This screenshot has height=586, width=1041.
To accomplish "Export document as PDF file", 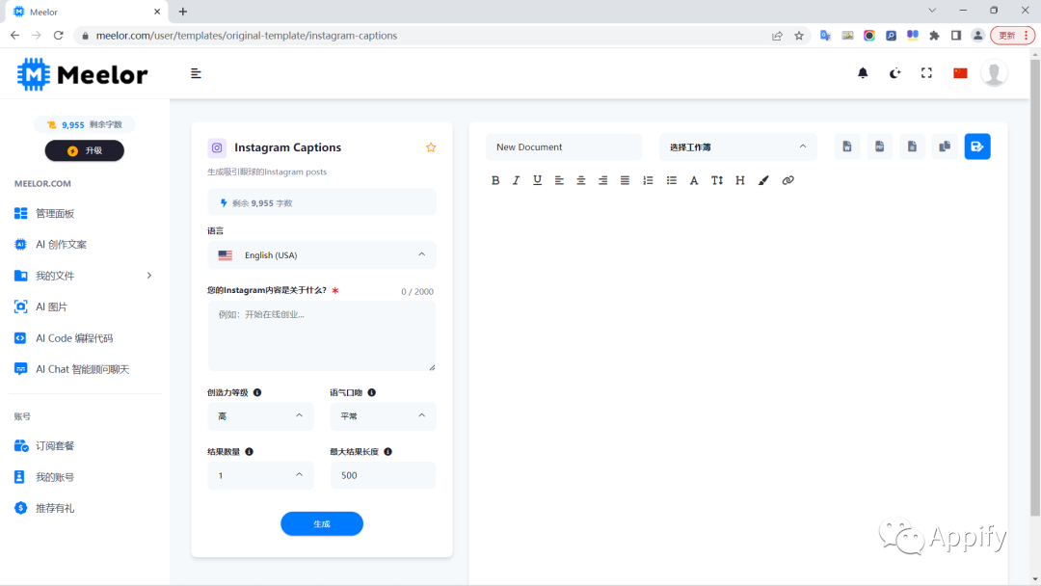I will click(x=880, y=146).
